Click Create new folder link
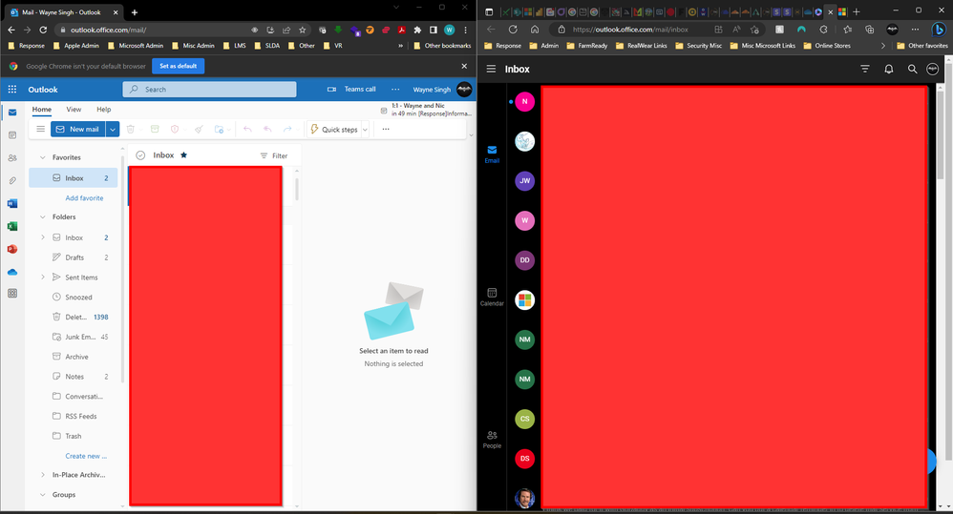 coord(86,456)
